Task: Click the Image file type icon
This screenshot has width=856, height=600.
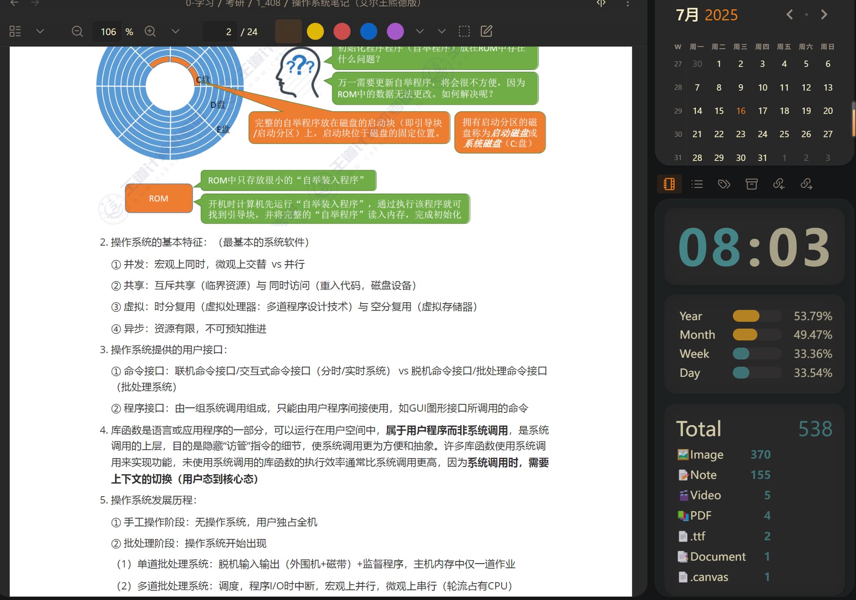Action: click(x=683, y=454)
